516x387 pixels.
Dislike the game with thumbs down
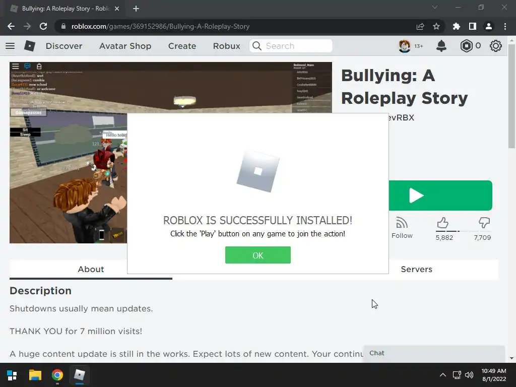(484, 223)
